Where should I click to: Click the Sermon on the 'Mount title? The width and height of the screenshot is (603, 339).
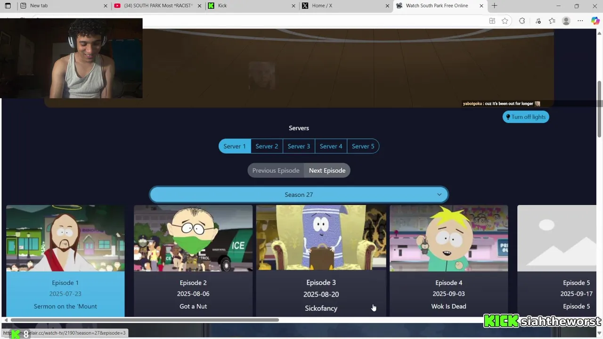pos(65,306)
